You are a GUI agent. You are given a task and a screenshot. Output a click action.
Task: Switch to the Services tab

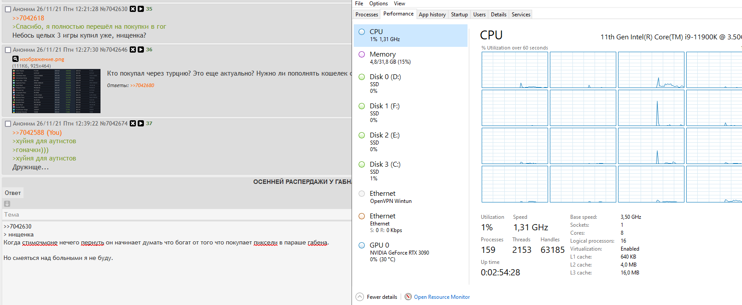pos(521,15)
